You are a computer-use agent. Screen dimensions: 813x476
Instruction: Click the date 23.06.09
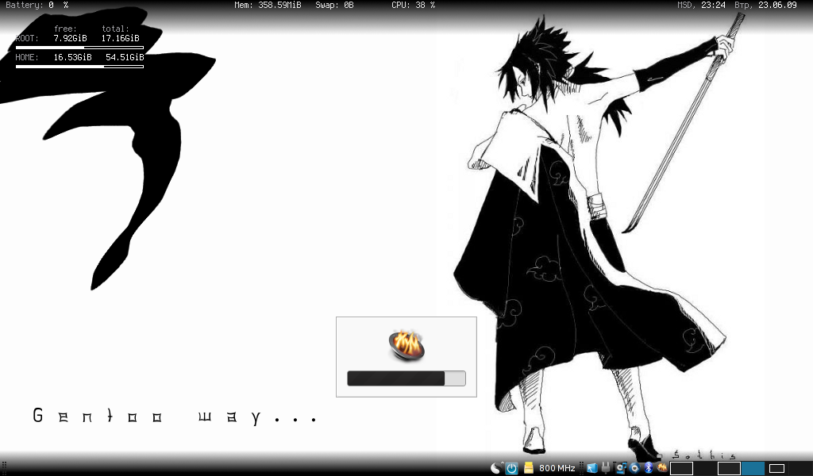(x=777, y=6)
